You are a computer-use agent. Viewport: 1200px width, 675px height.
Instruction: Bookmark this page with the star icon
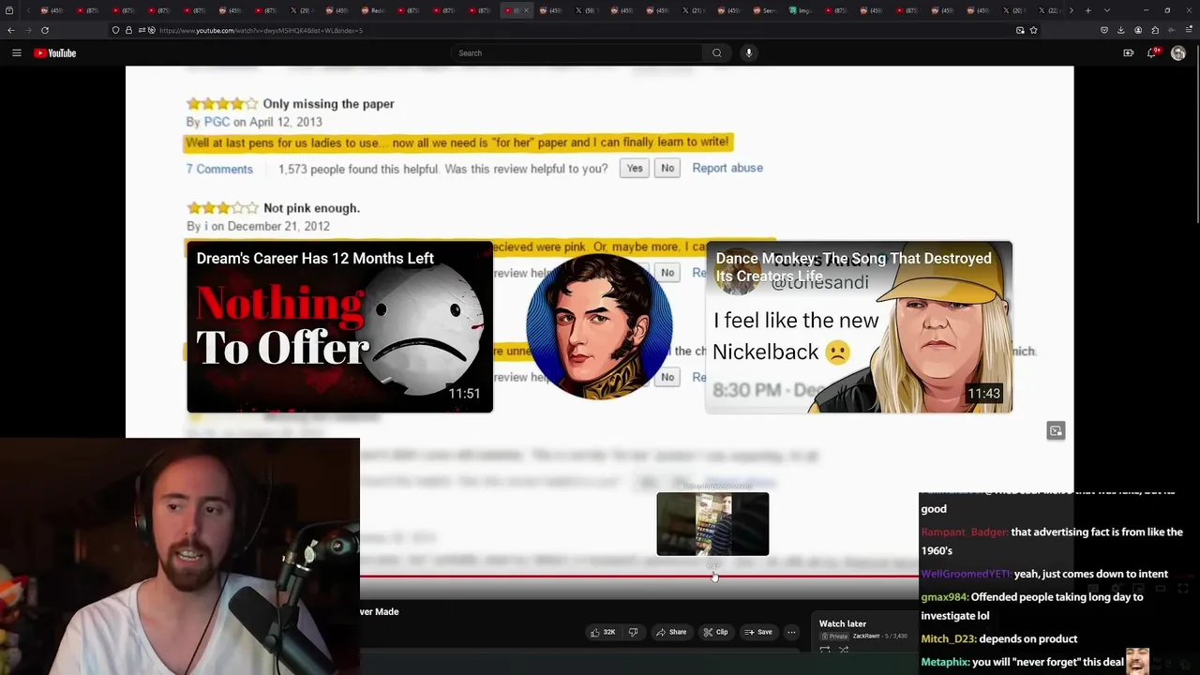(1033, 30)
